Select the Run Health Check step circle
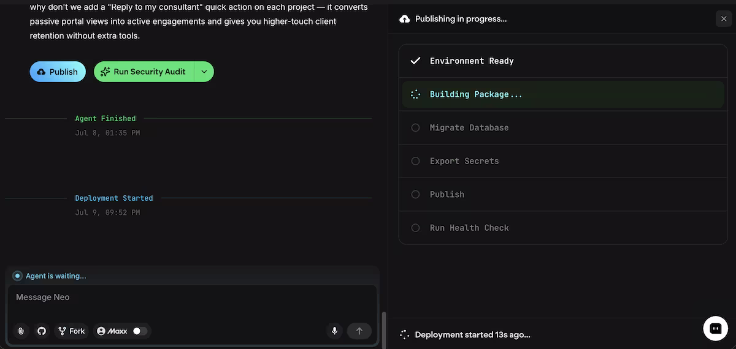Screen dimensions: 736x349 click(x=415, y=228)
